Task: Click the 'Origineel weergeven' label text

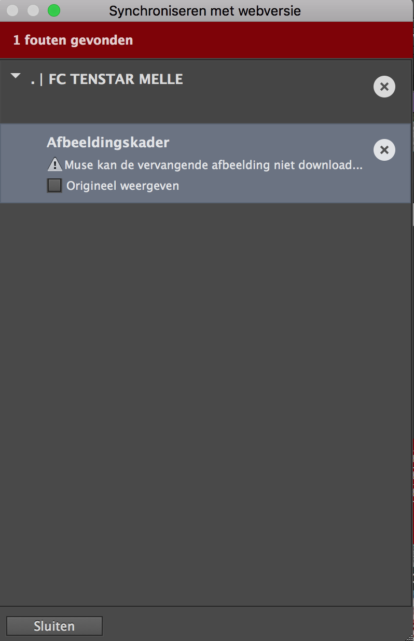Action: (122, 186)
